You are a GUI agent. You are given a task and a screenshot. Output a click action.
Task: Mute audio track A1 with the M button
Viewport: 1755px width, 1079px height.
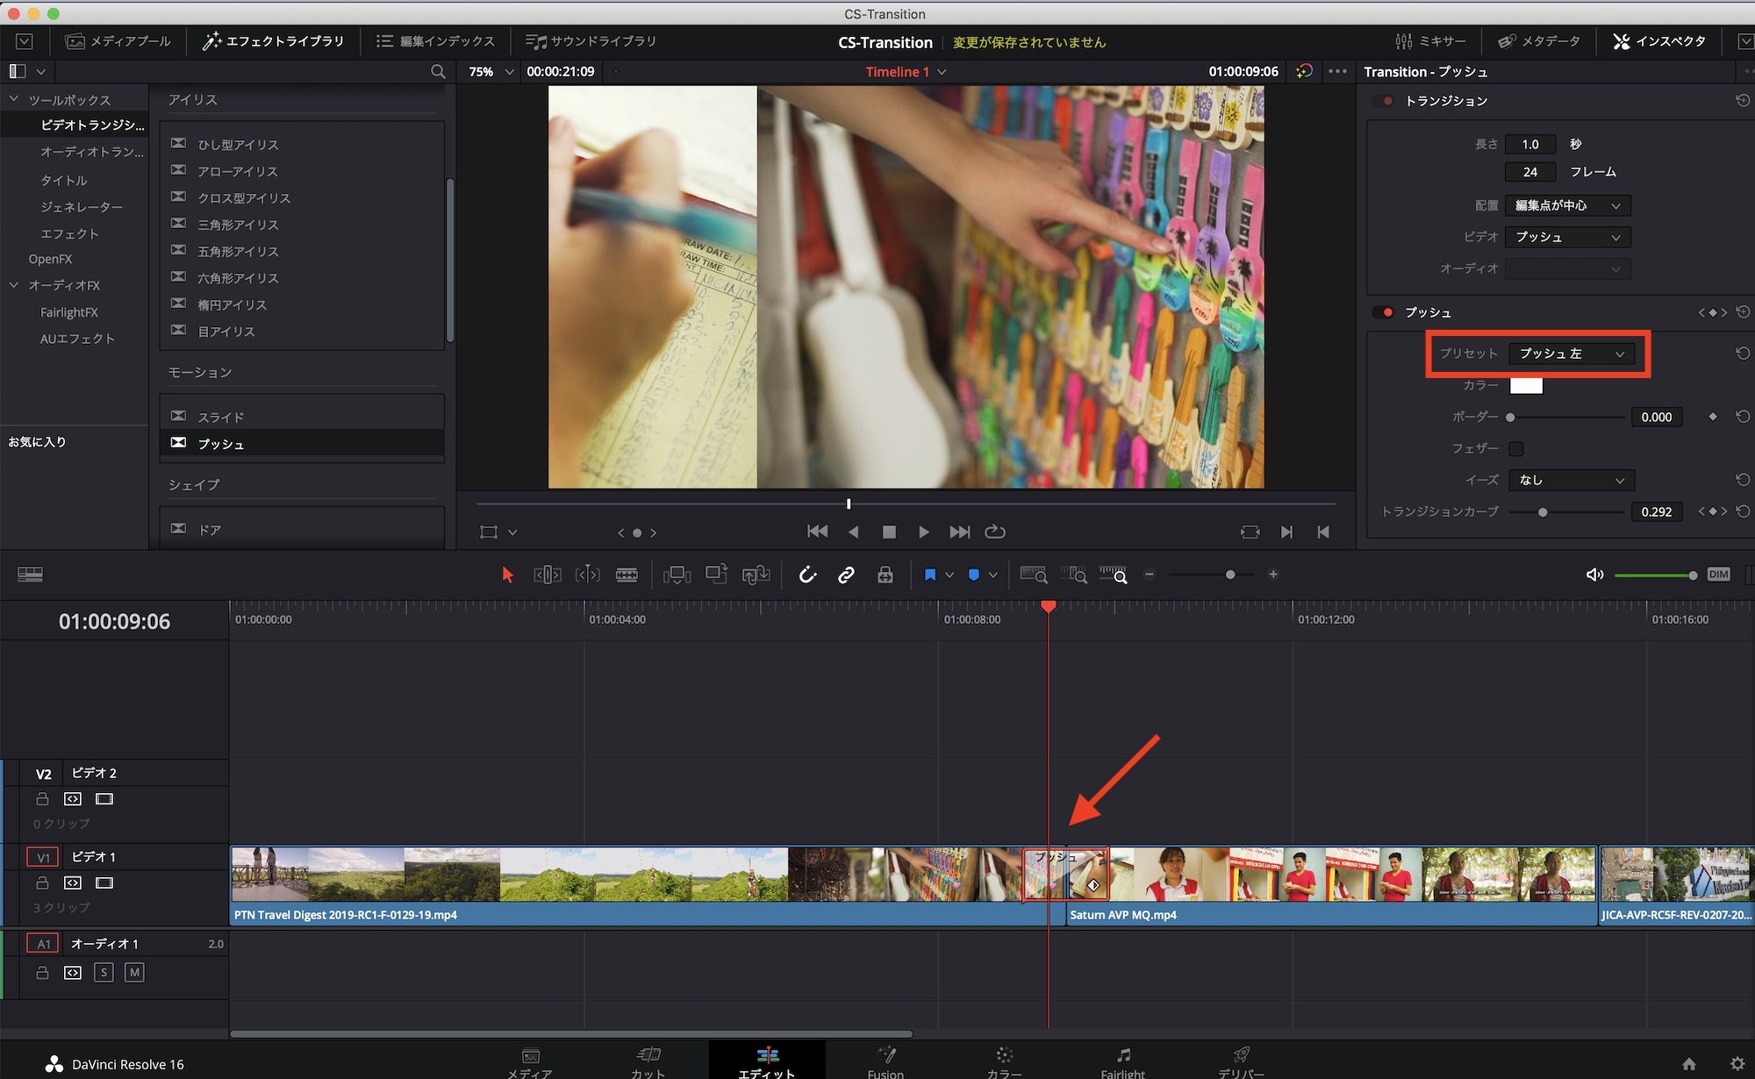134,972
